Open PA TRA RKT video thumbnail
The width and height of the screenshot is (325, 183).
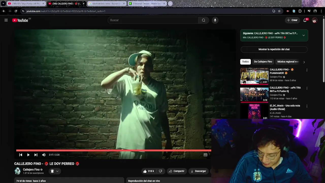(x=254, y=94)
